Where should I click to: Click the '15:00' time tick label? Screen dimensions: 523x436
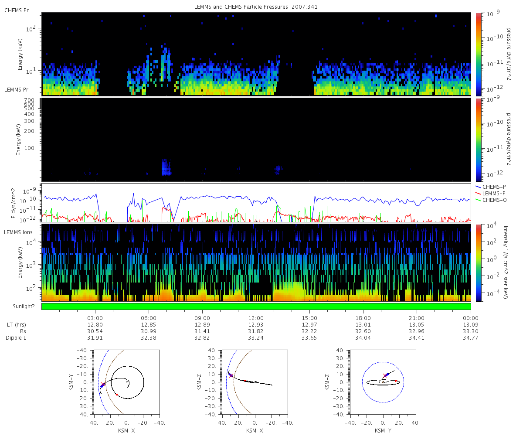pos(309,318)
